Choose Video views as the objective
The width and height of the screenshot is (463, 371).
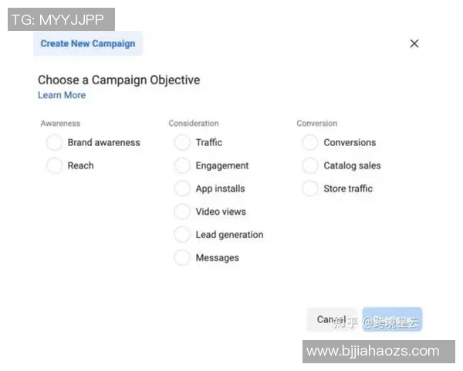click(182, 212)
